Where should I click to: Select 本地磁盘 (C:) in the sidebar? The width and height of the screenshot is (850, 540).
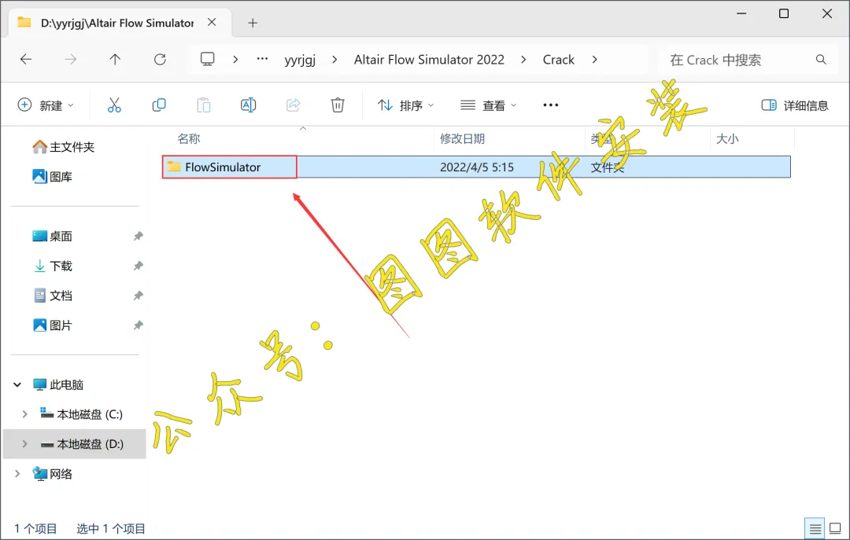pyautogui.click(x=81, y=415)
